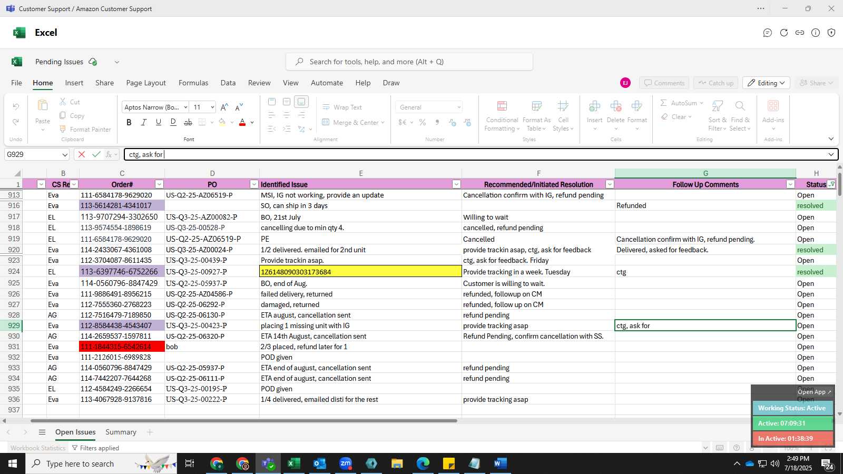Screen dimensions: 843x474
Task: Click the Share button at top right
Action: point(816,83)
